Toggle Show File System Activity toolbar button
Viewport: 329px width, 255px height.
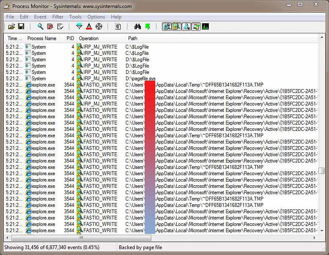tap(176, 27)
